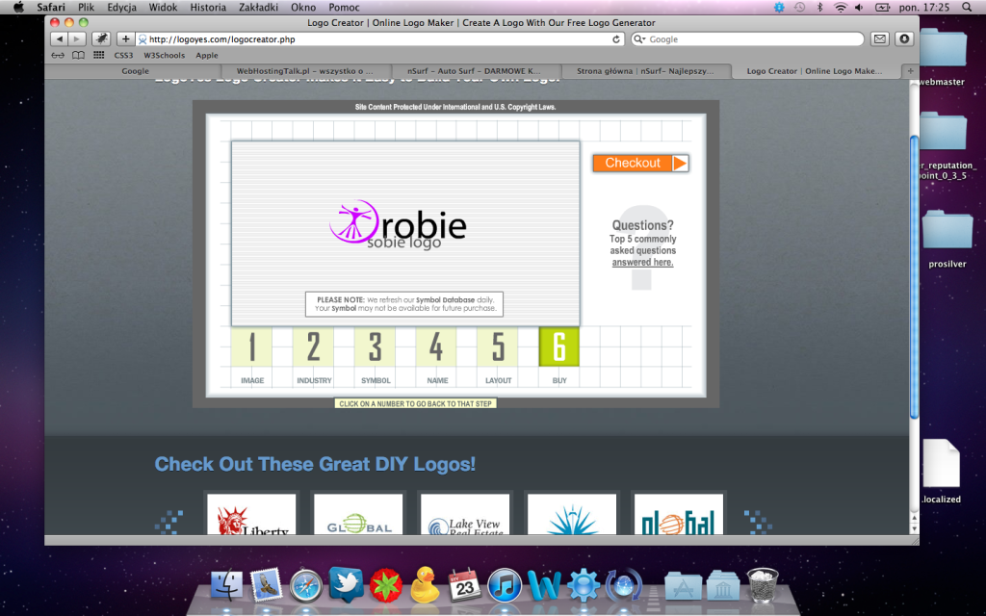
Task: Switch to the Google tab
Action: tap(135, 71)
